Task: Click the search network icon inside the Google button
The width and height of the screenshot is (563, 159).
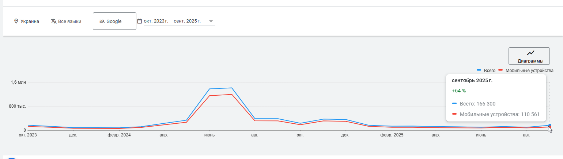Action: [x=102, y=21]
